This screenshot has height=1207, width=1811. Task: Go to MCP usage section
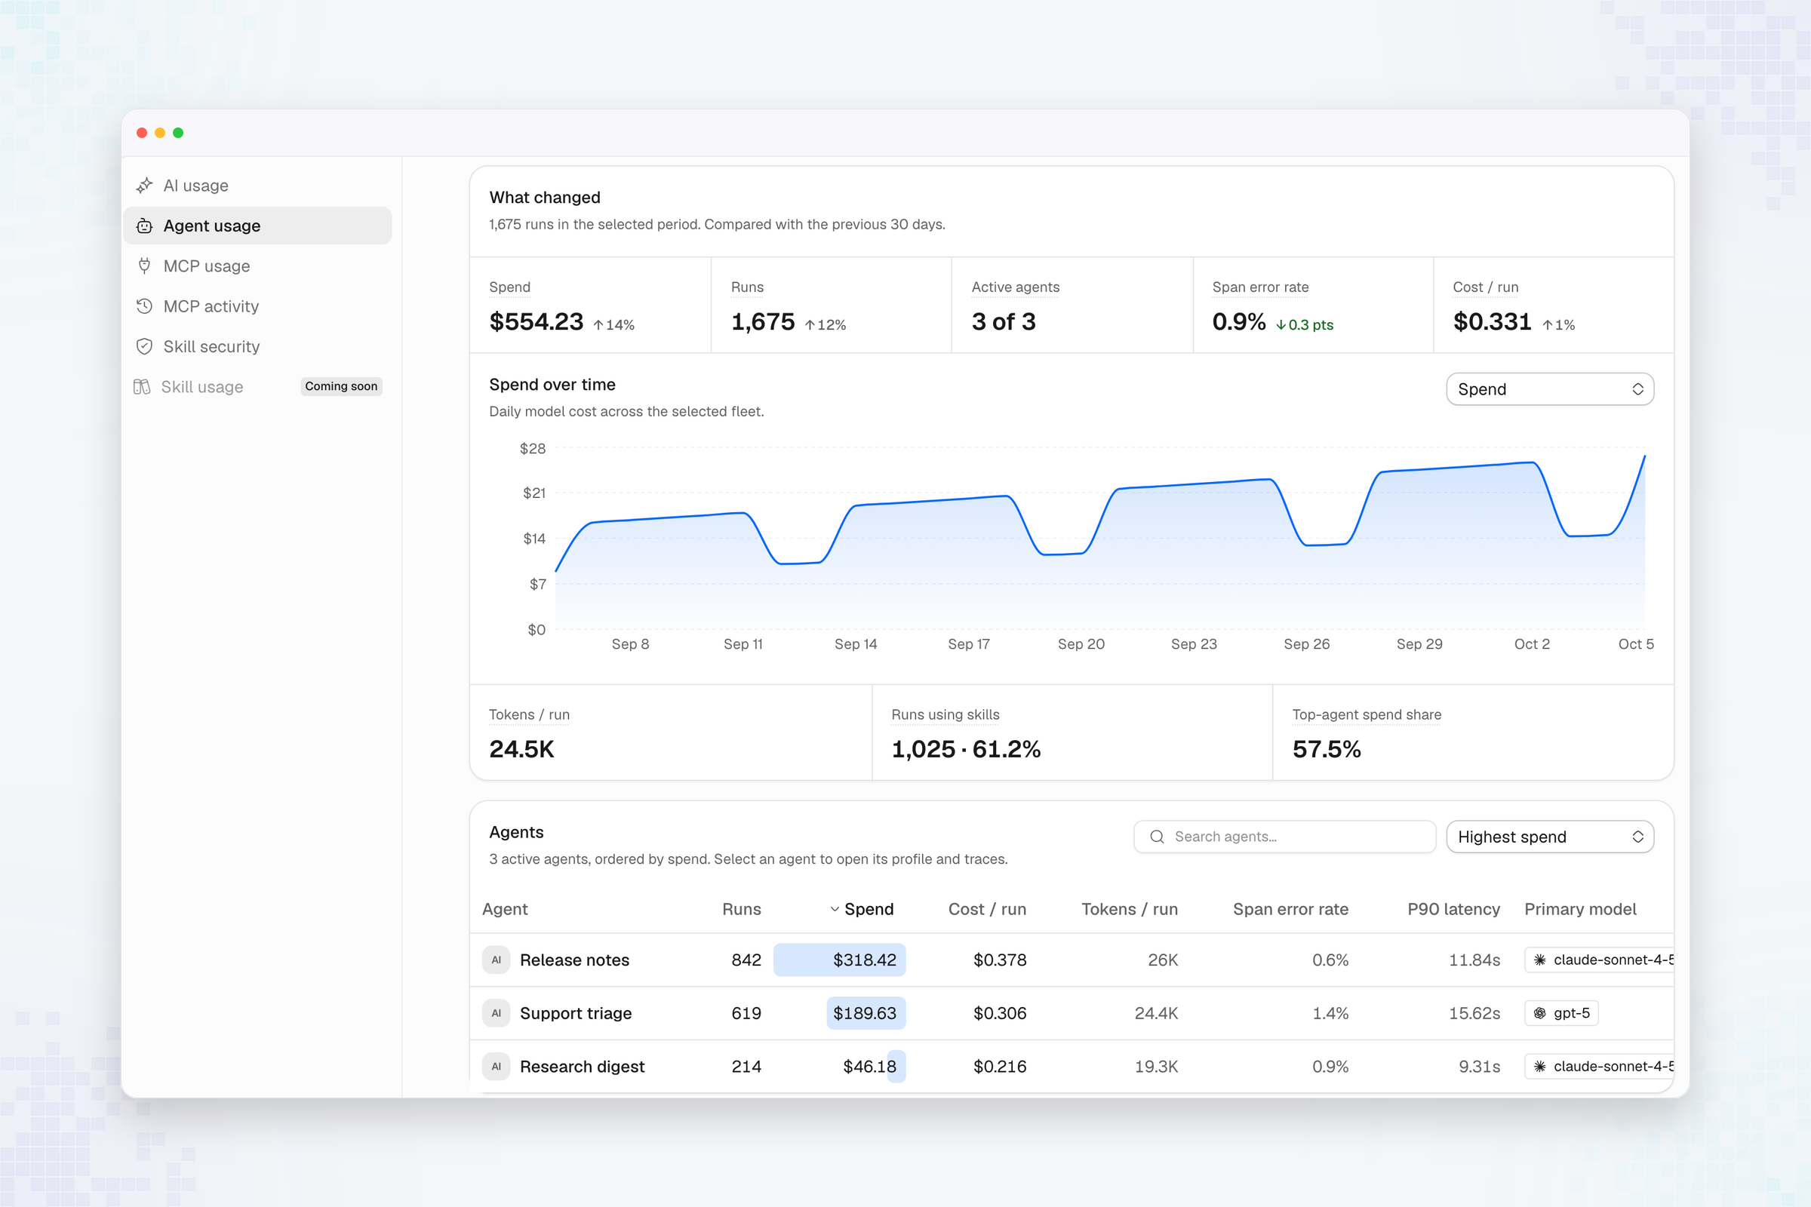258,266
